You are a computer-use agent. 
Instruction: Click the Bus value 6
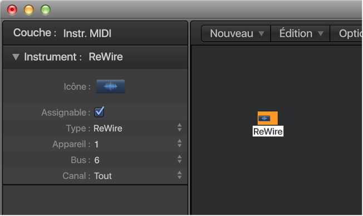click(97, 160)
